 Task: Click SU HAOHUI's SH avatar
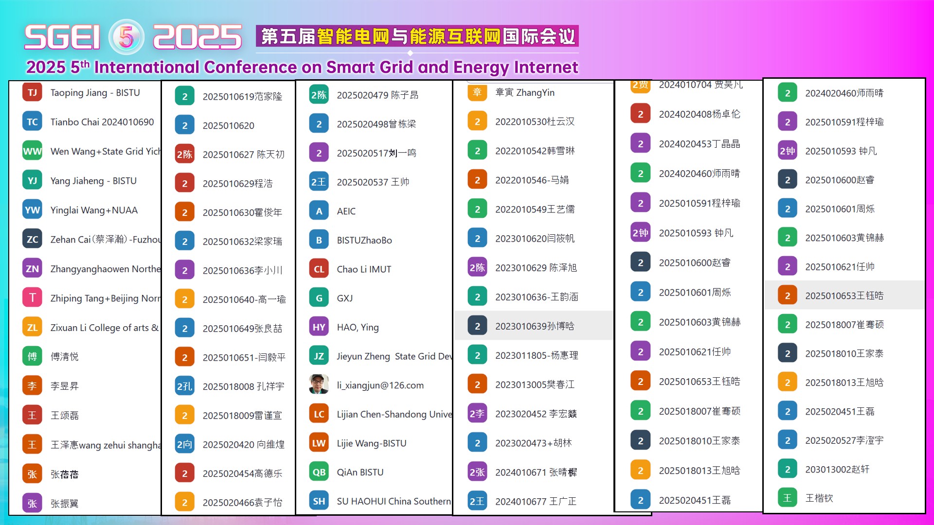(x=318, y=501)
